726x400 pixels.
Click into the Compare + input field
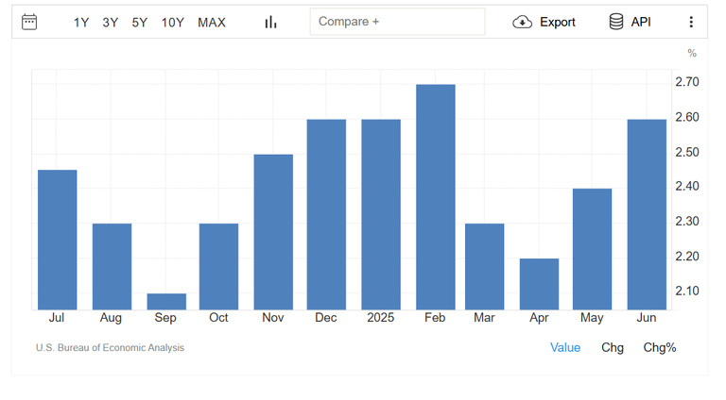[397, 22]
